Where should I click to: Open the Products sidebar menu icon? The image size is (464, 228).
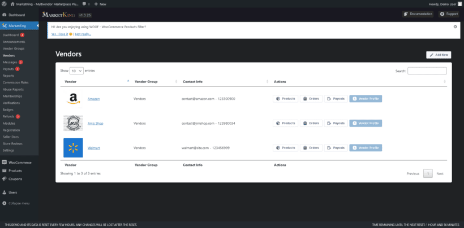(x=5, y=170)
